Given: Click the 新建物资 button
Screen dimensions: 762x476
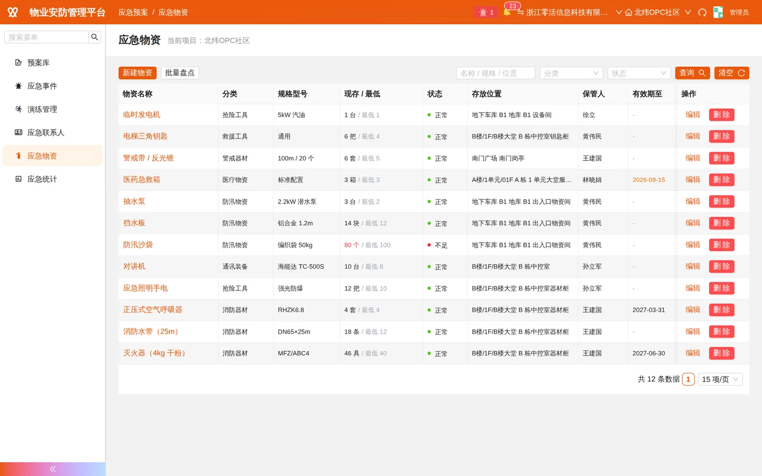Looking at the screenshot, I should (138, 72).
